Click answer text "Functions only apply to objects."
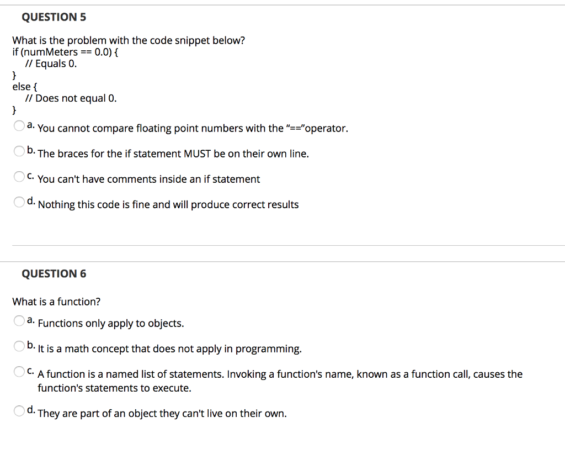The image size is (565, 454). coord(110,324)
